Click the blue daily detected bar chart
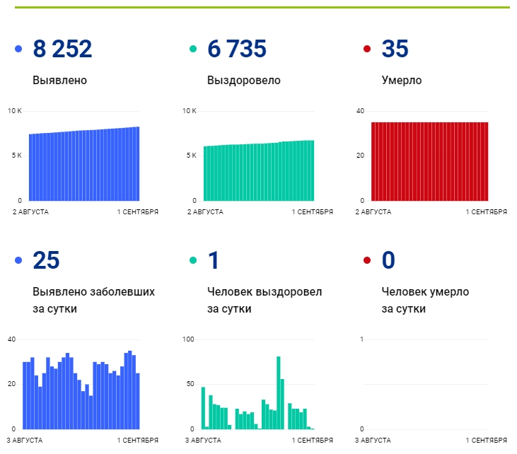This screenshot has width=517, height=454. pos(81,390)
